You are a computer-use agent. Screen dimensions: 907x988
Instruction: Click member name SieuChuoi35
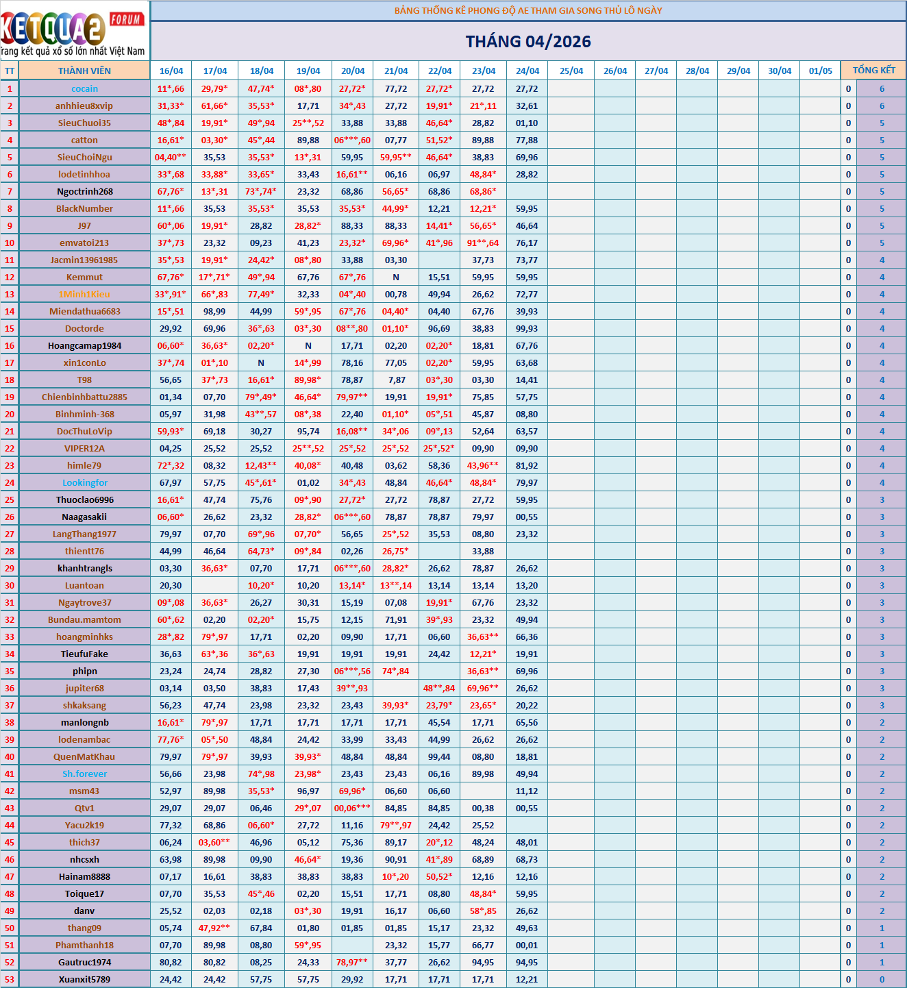(84, 123)
